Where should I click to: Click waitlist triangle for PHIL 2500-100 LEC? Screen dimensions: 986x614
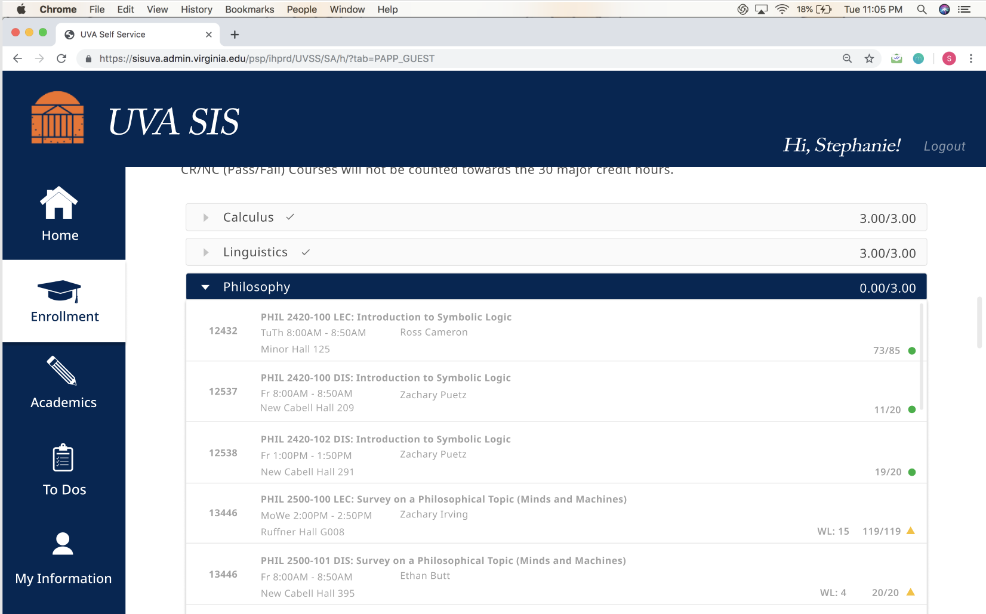911,531
